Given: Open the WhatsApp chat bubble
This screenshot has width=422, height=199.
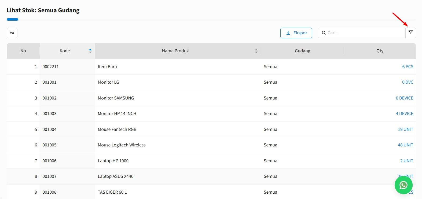Looking at the screenshot, I should [x=403, y=185].
